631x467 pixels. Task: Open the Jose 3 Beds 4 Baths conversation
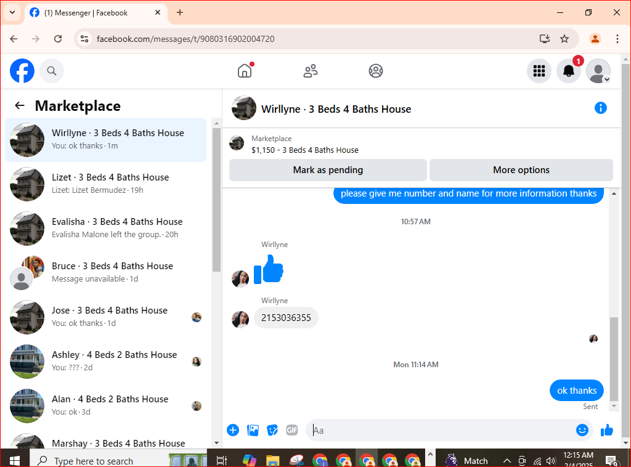pyautogui.click(x=106, y=317)
